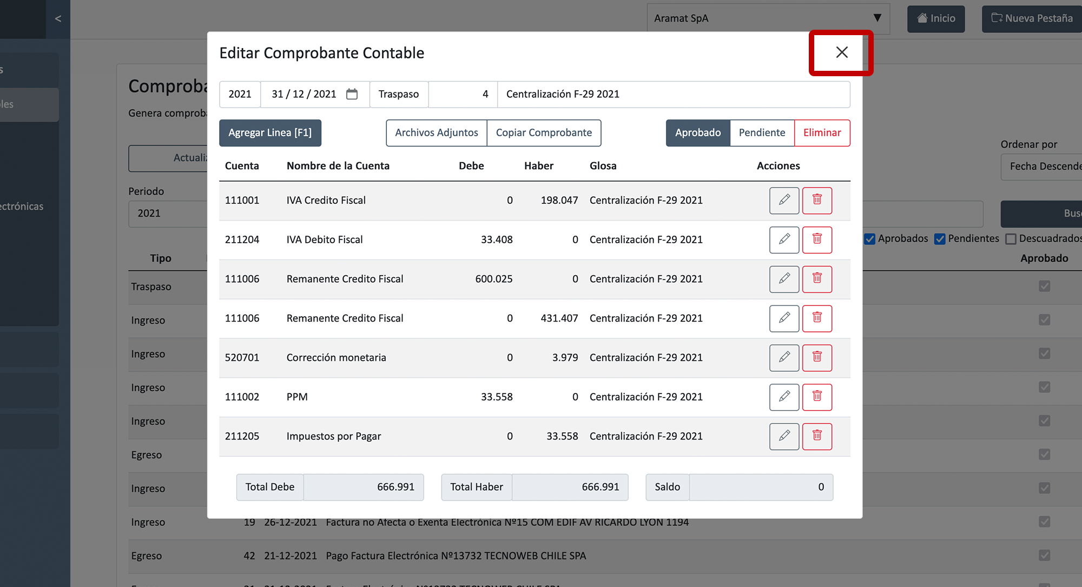This screenshot has height=587, width=1082.
Task: Select the Pendiente status option
Action: coord(762,133)
